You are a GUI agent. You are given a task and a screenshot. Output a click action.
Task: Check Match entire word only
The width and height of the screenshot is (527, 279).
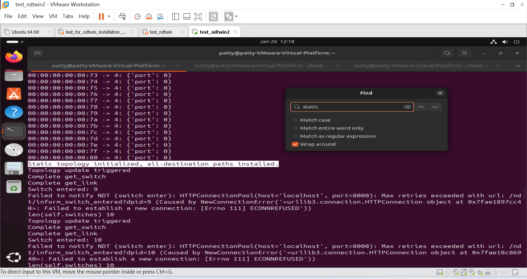[x=295, y=128]
